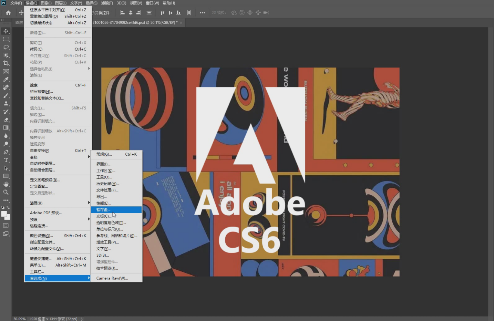Choose 光标(C)... preferences entry
This screenshot has width=494, height=321.
116,216
